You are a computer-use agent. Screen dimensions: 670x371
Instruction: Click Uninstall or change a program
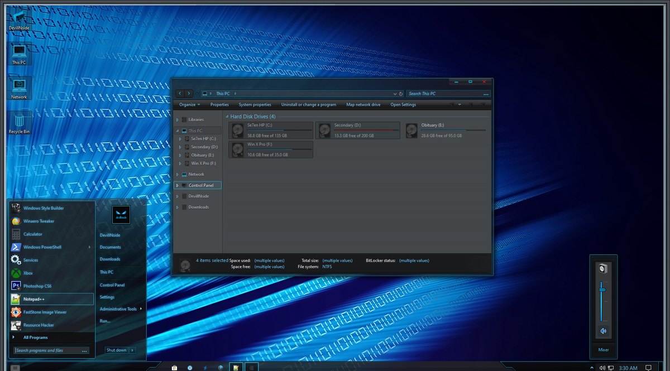(x=309, y=104)
